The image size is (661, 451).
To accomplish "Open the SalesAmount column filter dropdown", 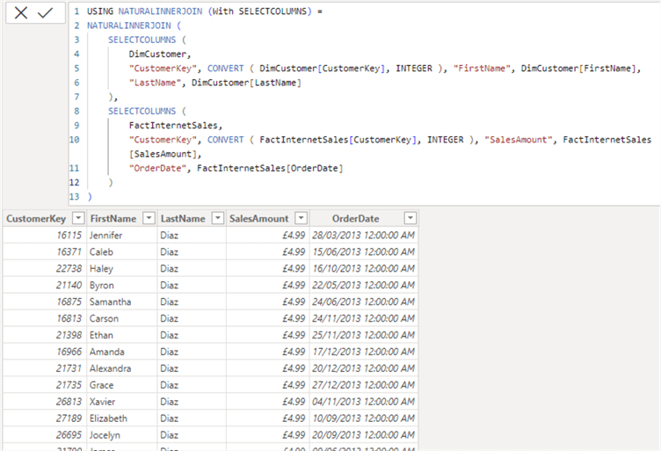I will point(301,218).
